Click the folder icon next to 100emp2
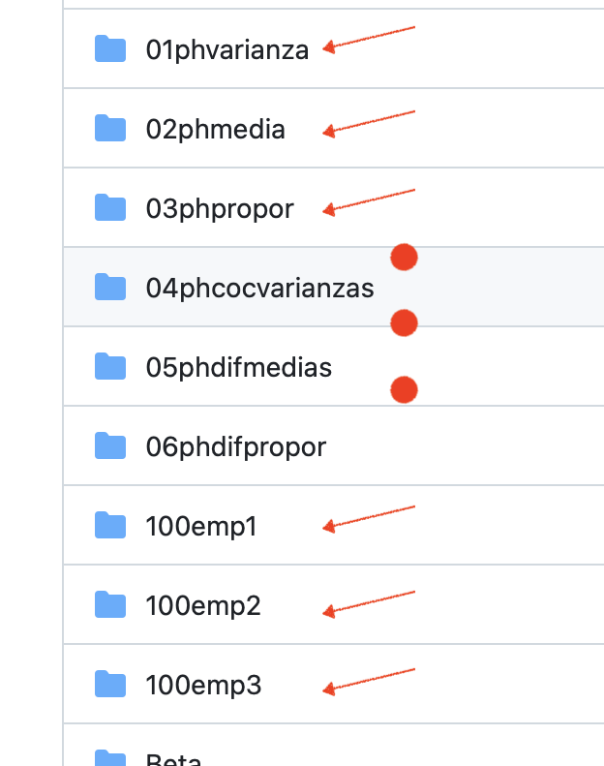The image size is (604, 766). [x=110, y=604]
